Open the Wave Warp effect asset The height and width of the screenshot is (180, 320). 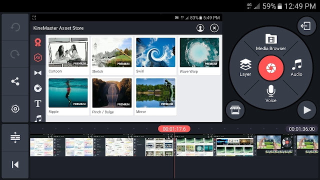click(199, 55)
